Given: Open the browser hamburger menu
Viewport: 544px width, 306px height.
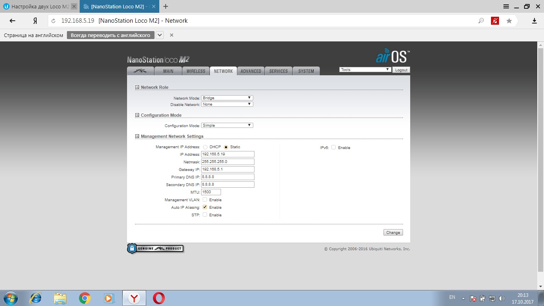Looking at the screenshot, I should tap(506, 6).
